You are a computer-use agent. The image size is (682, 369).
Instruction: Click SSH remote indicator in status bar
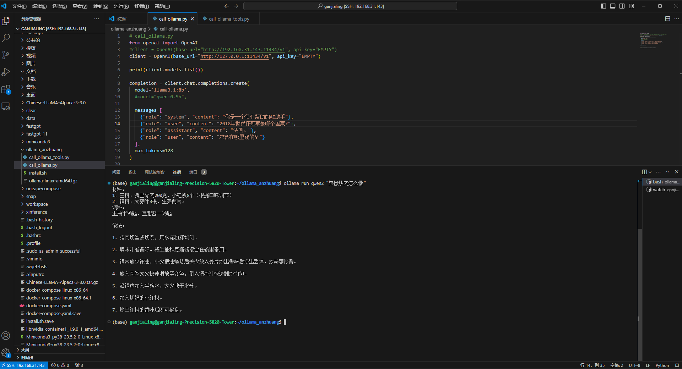pyautogui.click(x=24, y=365)
